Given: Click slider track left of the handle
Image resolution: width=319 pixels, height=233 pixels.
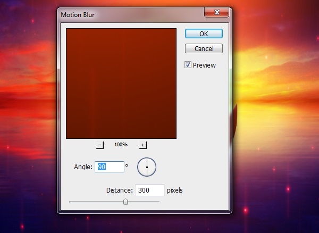Looking at the screenshot, I should [96, 202].
